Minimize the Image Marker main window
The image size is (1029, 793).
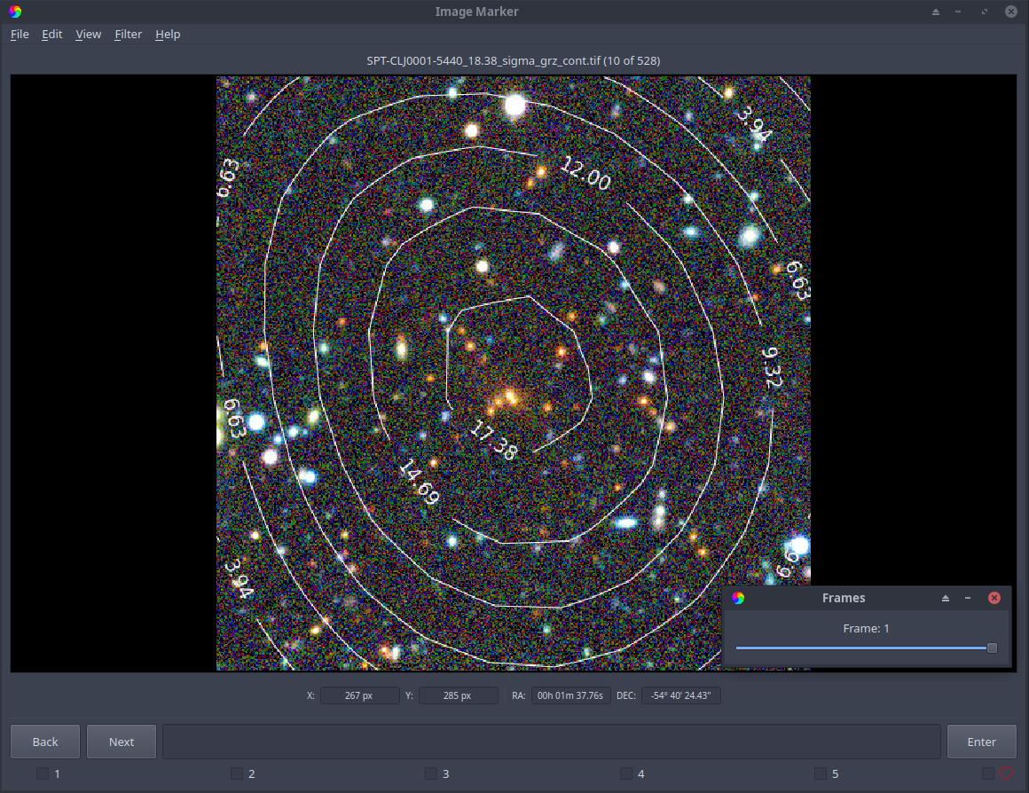(958, 12)
